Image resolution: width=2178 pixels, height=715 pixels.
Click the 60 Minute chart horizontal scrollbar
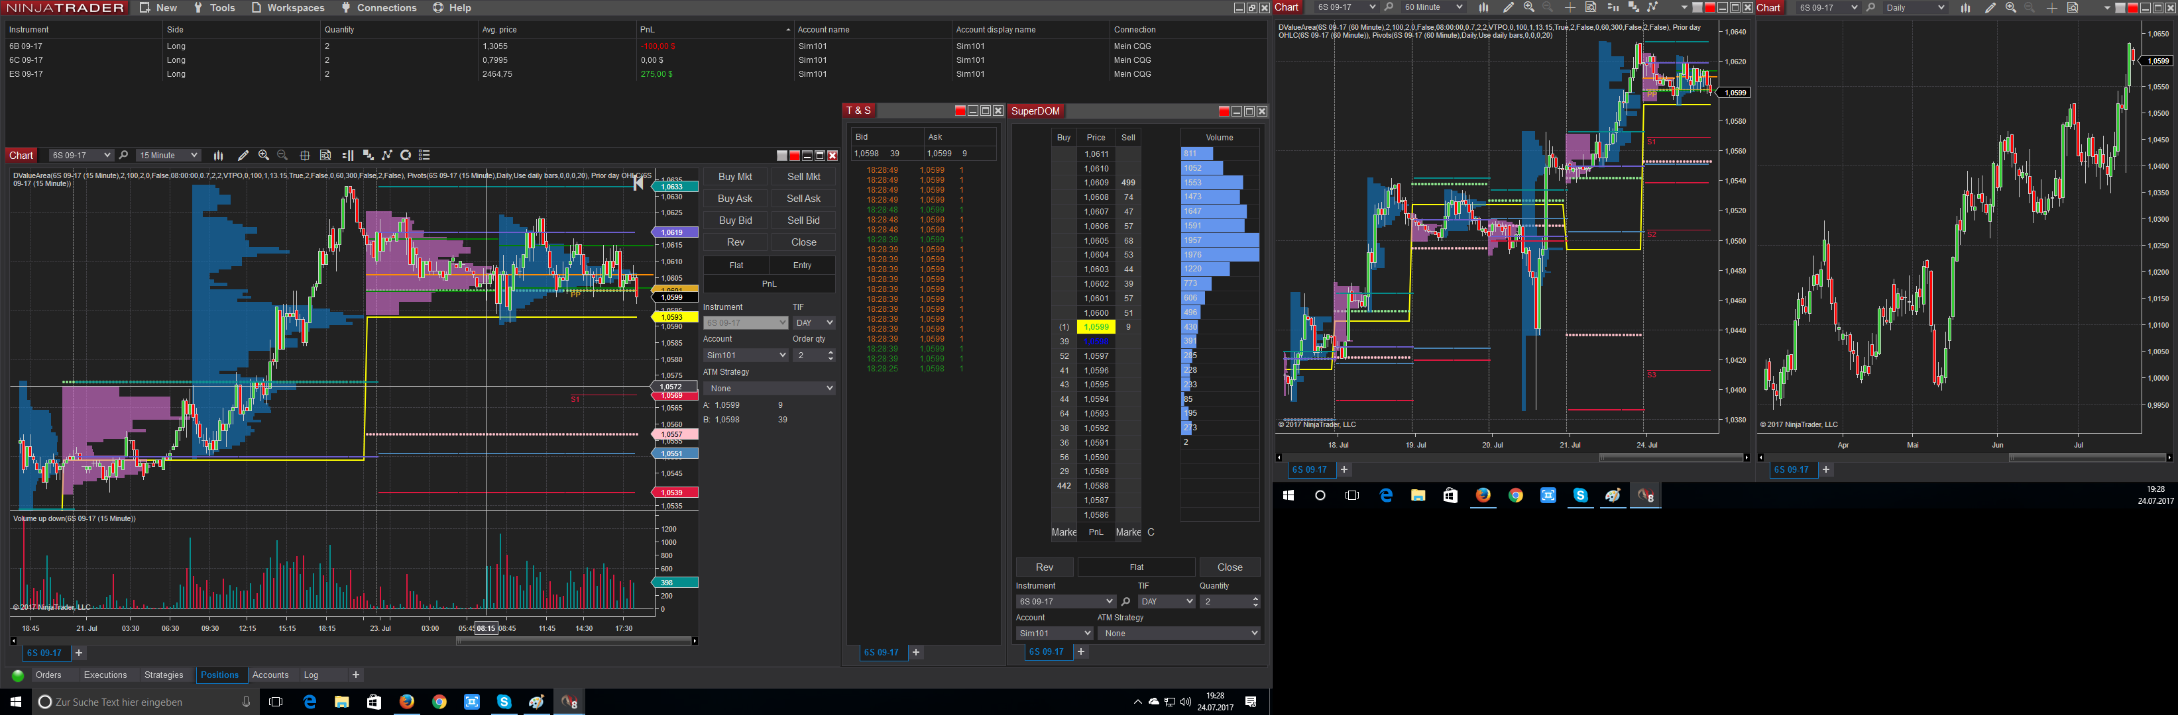click(x=1671, y=457)
